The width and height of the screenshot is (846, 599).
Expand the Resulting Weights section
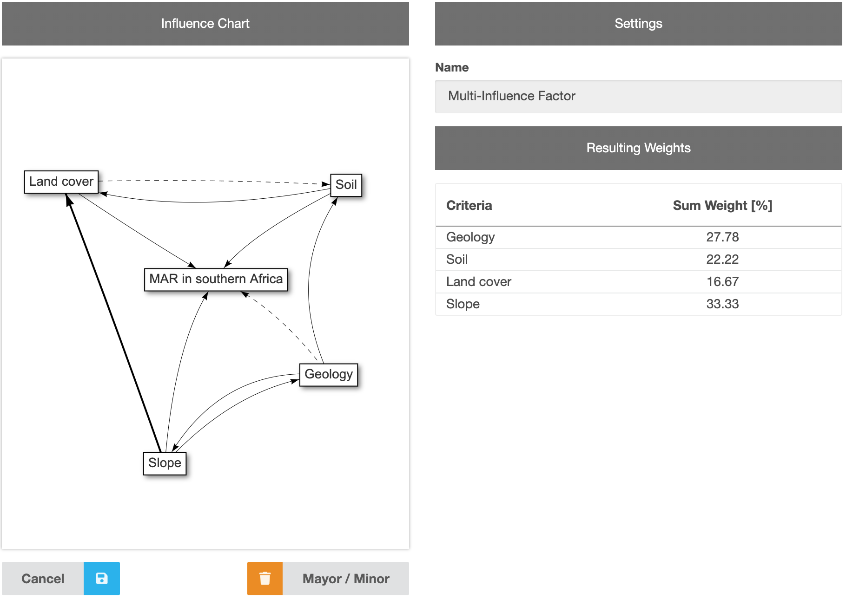point(638,148)
